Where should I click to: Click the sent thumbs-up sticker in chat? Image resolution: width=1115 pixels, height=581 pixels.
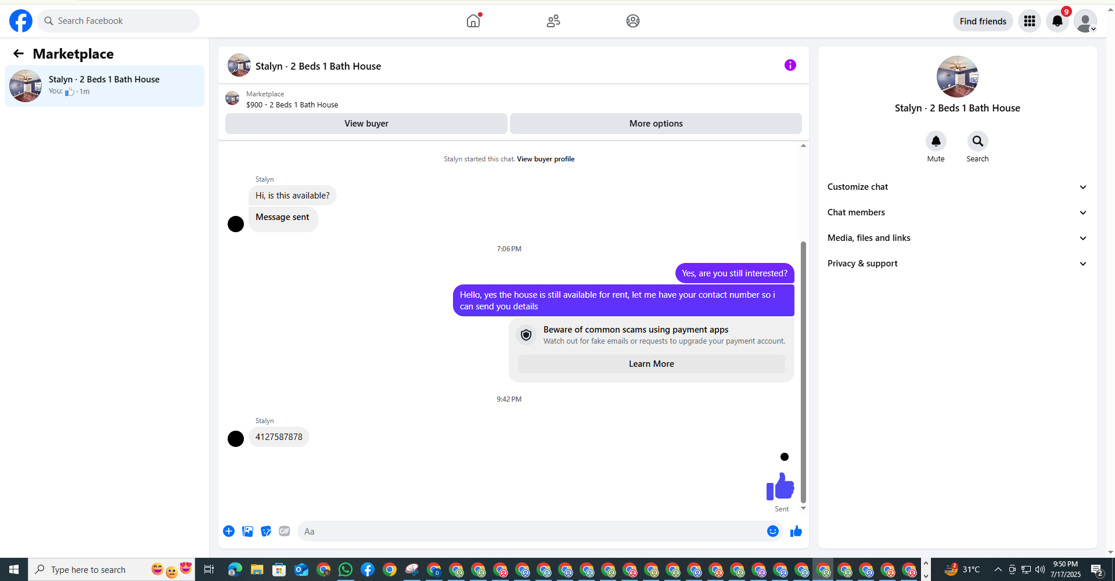(780, 486)
